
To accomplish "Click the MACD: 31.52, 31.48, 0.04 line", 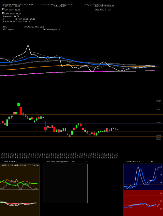I will [16, 22].
